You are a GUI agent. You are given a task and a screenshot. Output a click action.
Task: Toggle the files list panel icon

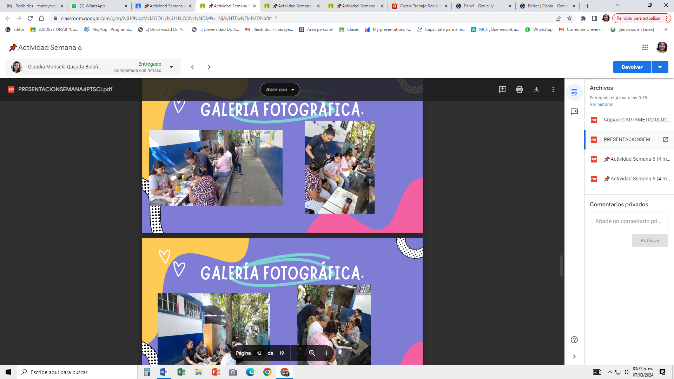574,92
